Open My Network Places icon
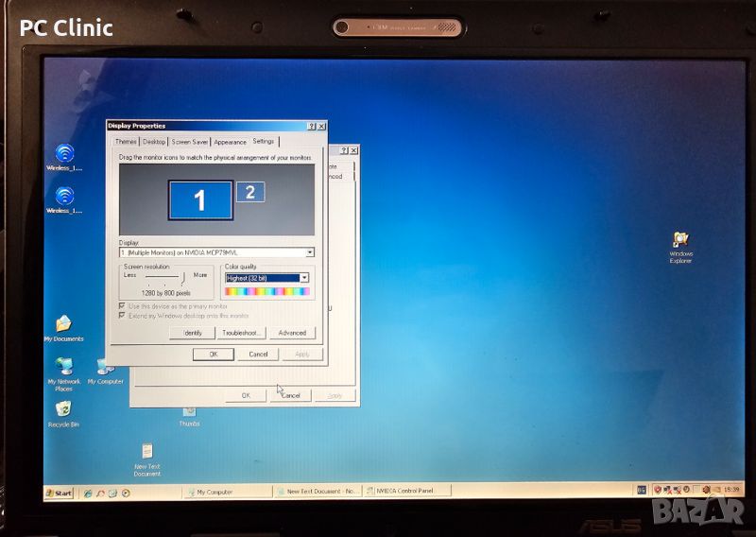The width and height of the screenshot is (756, 537). pyautogui.click(x=63, y=366)
